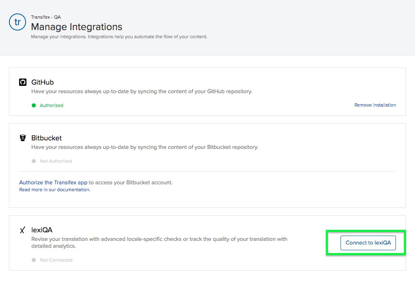The image size is (415, 284).
Task: Click the 'Manage your integrations' subtitle text
Action: point(119,37)
